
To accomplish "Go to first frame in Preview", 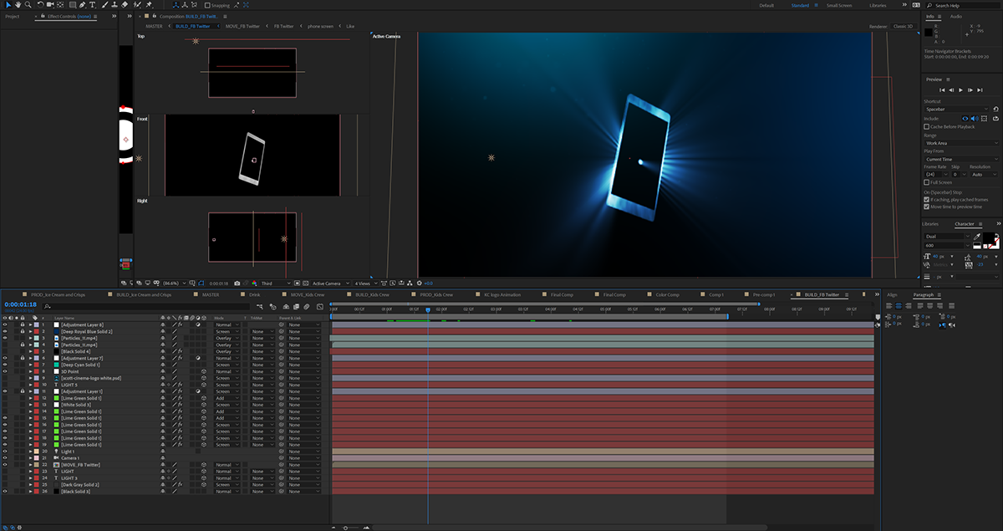I will (942, 90).
